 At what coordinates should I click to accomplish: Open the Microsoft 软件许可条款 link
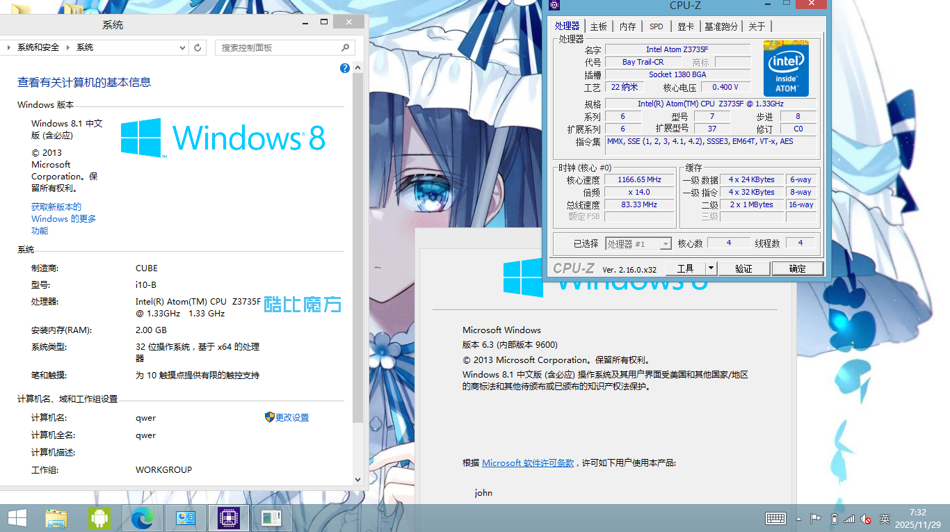[528, 462]
